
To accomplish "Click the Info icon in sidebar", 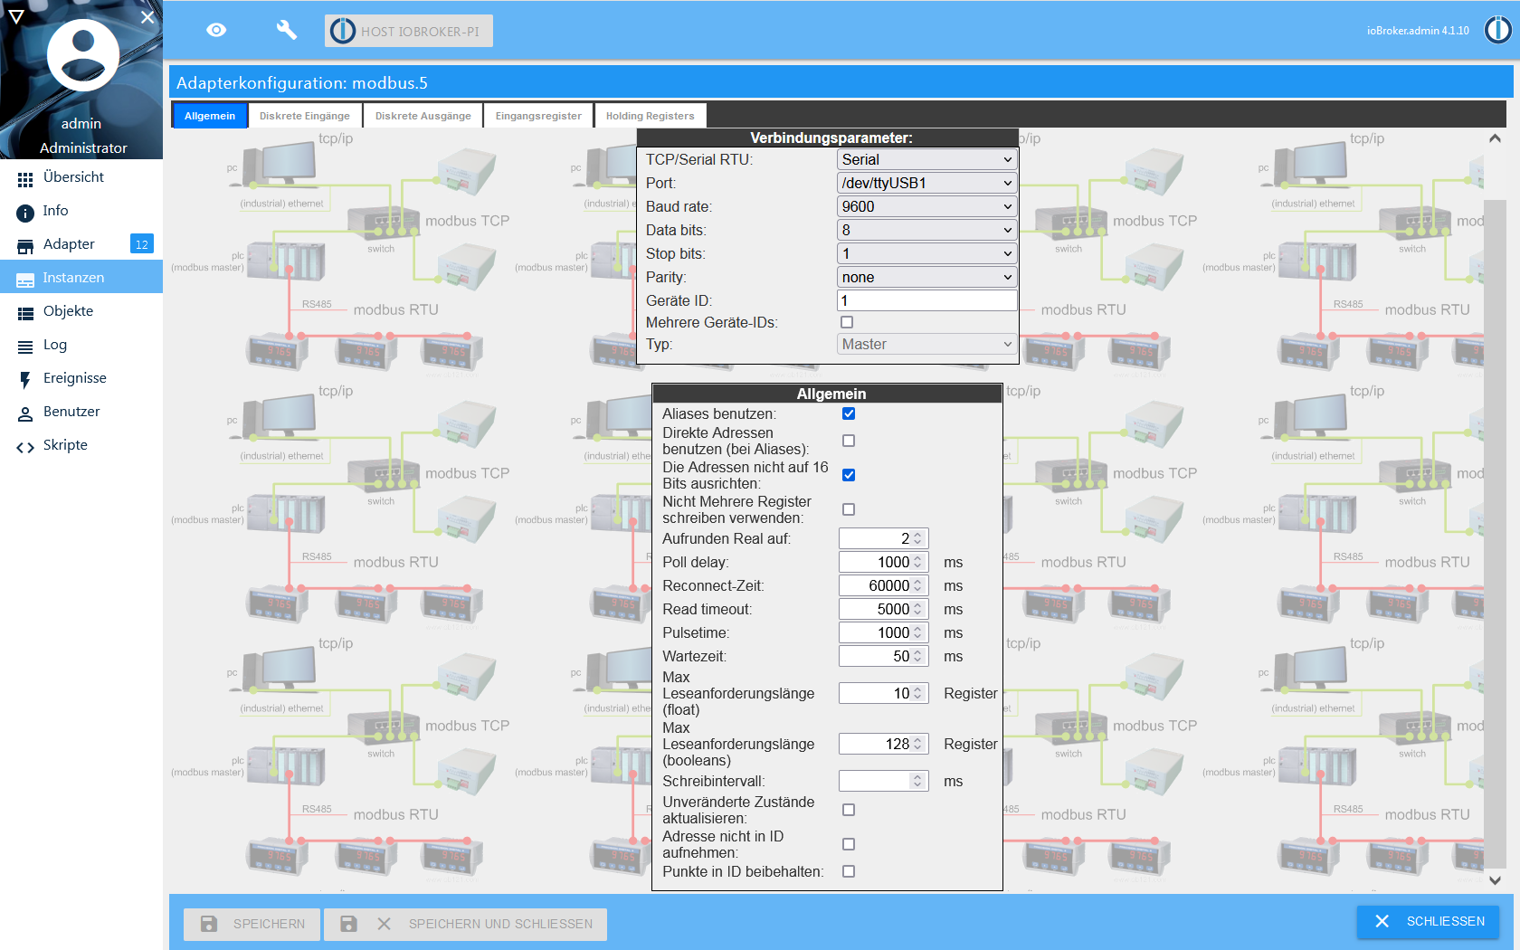I will coord(25,213).
